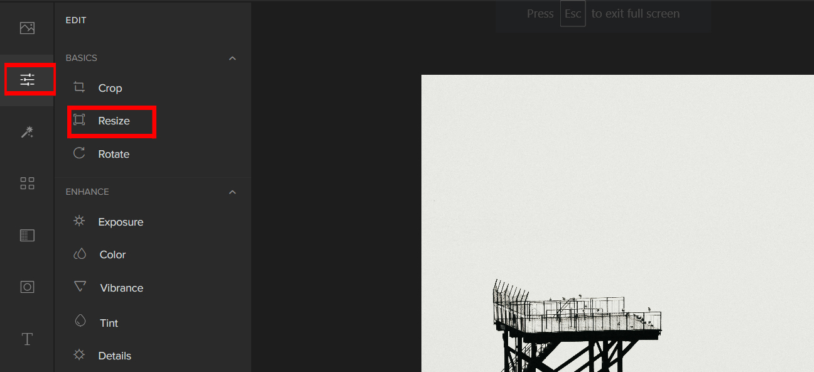Open the Effects grid icon
The width and height of the screenshot is (814, 372).
pos(27,183)
